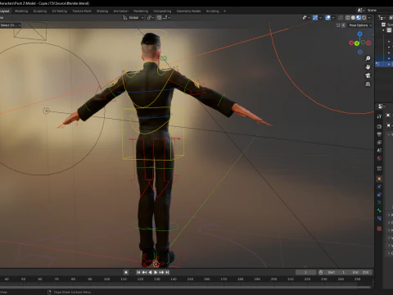The width and height of the screenshot is (393, 295).
Task: Open the Animation workspace tab
Action: click(x=121, y=11)
